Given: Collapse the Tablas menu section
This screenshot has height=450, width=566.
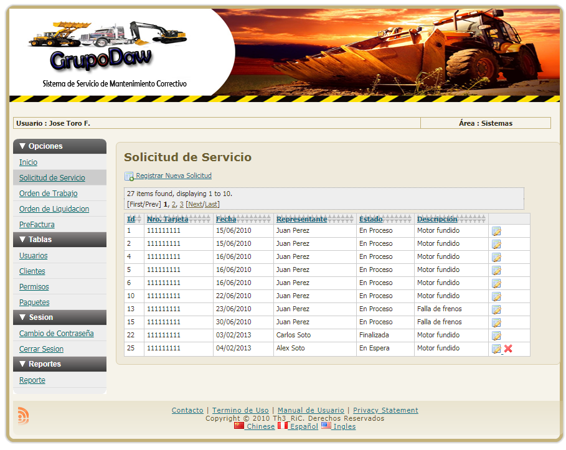Looking at the screenshot, I should click(x=60, y=240).
